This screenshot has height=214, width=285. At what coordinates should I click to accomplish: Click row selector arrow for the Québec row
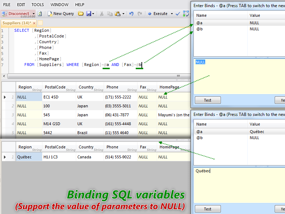(x=5, y=157)
